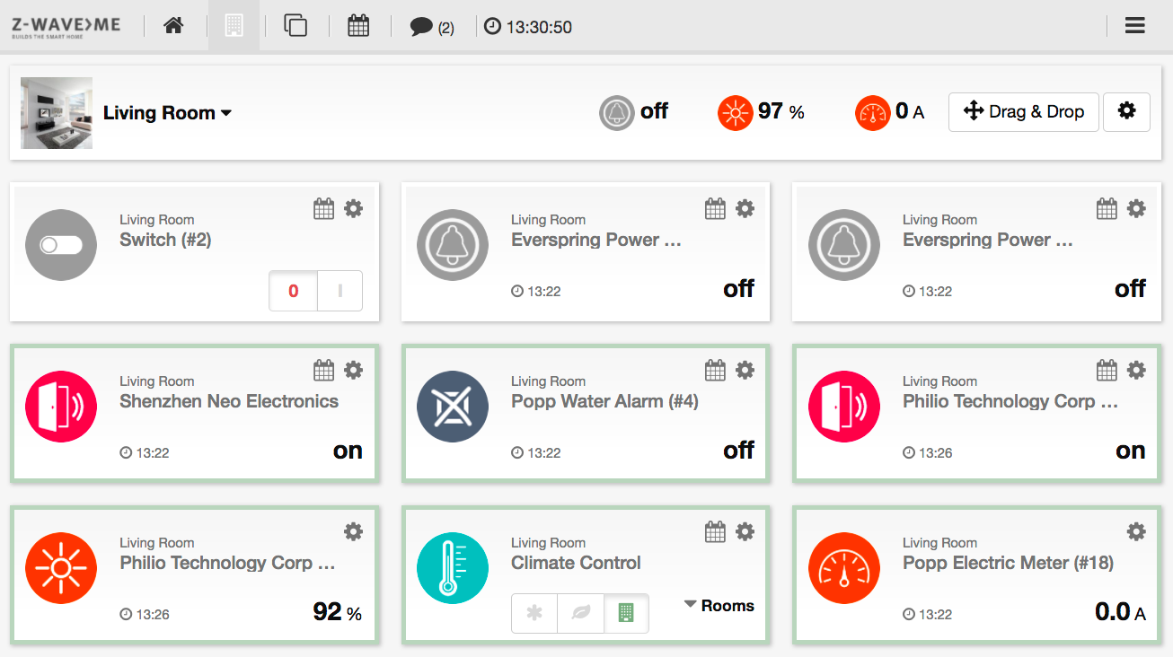Viewport: 1173px width, 657px height.
Task: Select Climate Control eco leaf mode
Action: pyautogui.click(x=580, y=613)
